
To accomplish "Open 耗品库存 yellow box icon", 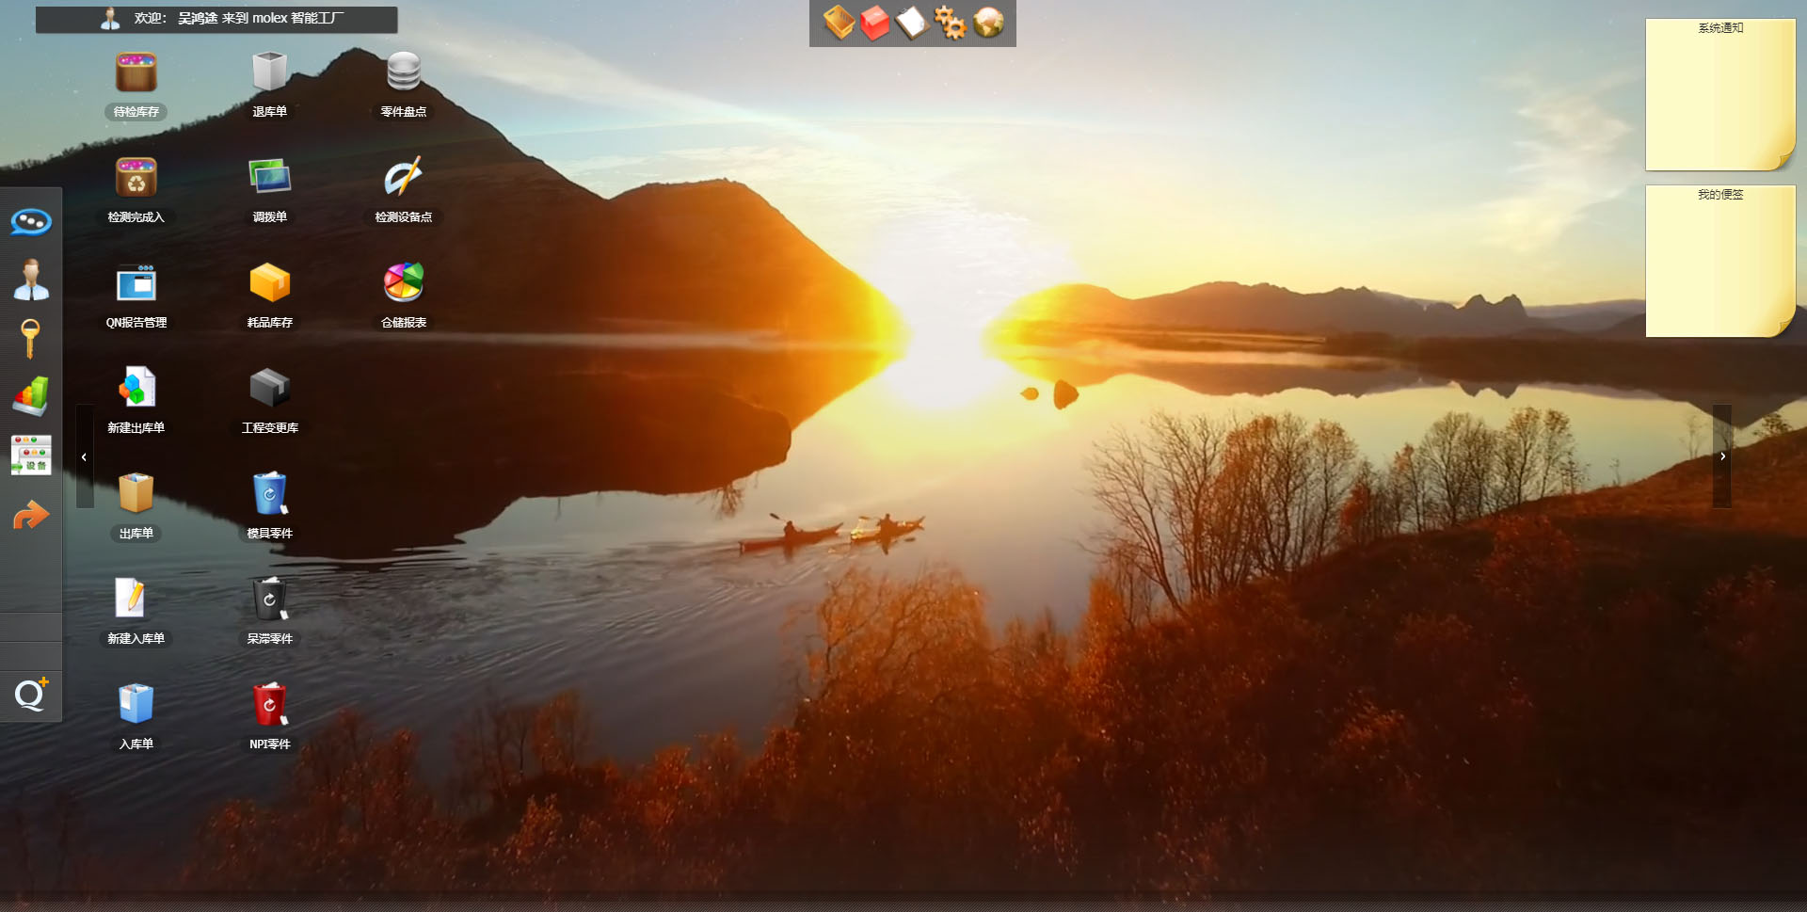I will pyautogui.click(x=269, y=283).
